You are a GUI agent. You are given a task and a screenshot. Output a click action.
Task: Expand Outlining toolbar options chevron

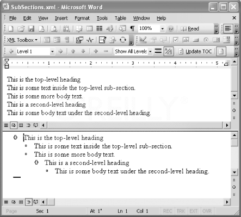[x=237, y=52]
